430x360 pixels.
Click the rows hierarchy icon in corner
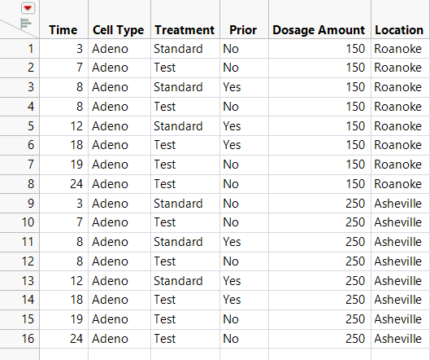point(26,24)
